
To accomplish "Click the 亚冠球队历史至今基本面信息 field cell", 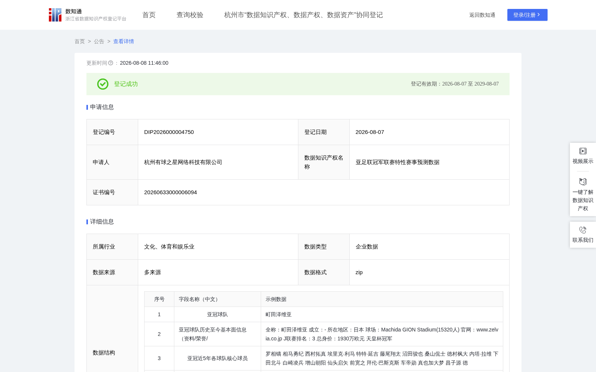I will point(218,334).
